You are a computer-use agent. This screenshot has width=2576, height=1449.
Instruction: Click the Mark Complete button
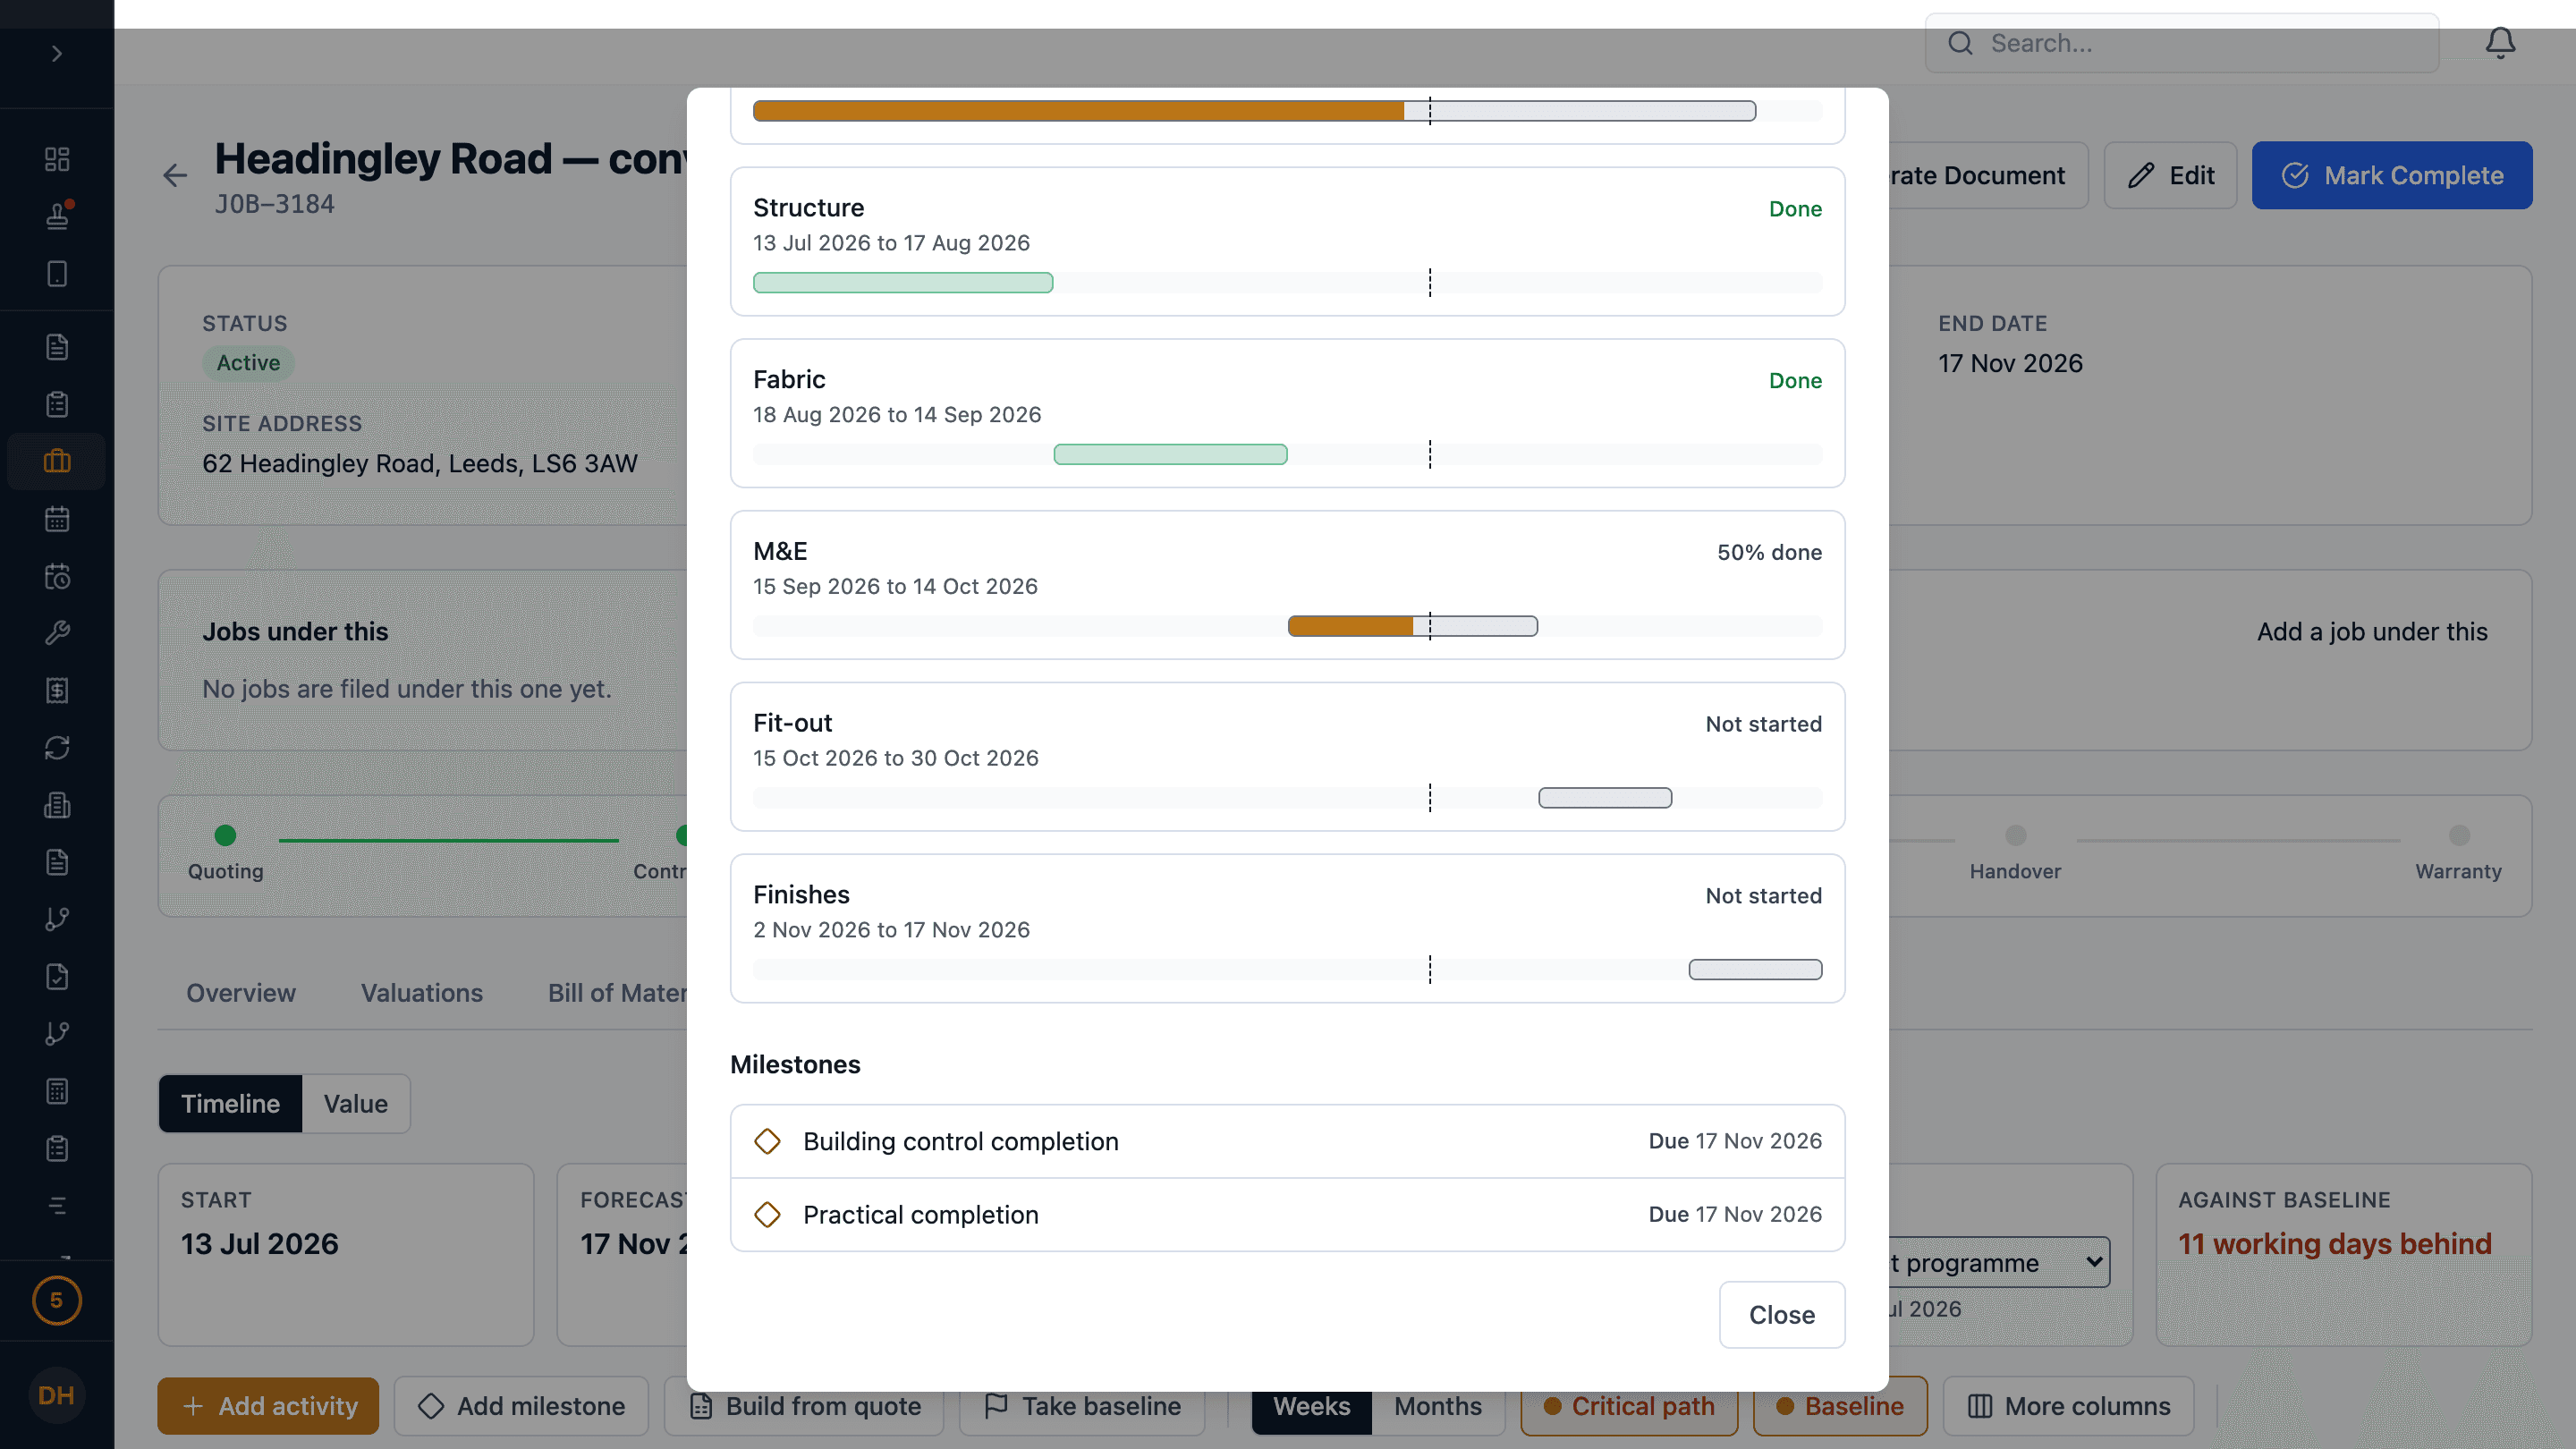pyautogui.click(x=2391, y=175)
